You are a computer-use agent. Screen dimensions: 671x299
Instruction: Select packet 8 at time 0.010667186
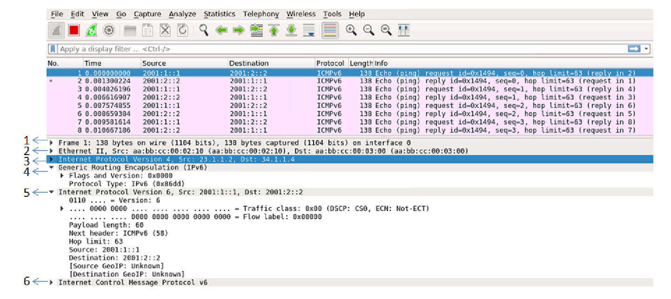tap(350, 130)
